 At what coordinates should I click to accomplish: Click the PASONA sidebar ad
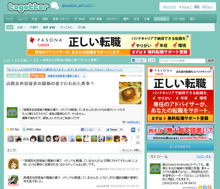click(180, 94)
